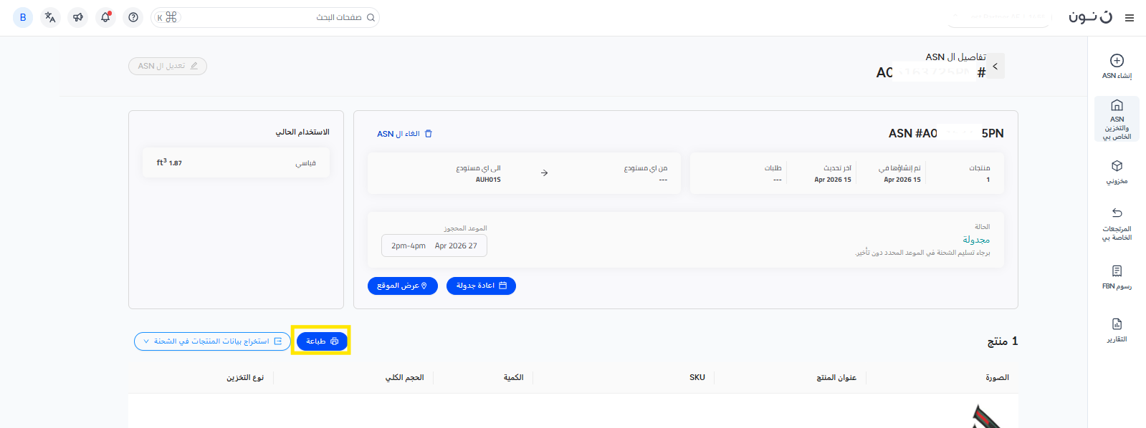Go back using the back arrow

(995, 66)
